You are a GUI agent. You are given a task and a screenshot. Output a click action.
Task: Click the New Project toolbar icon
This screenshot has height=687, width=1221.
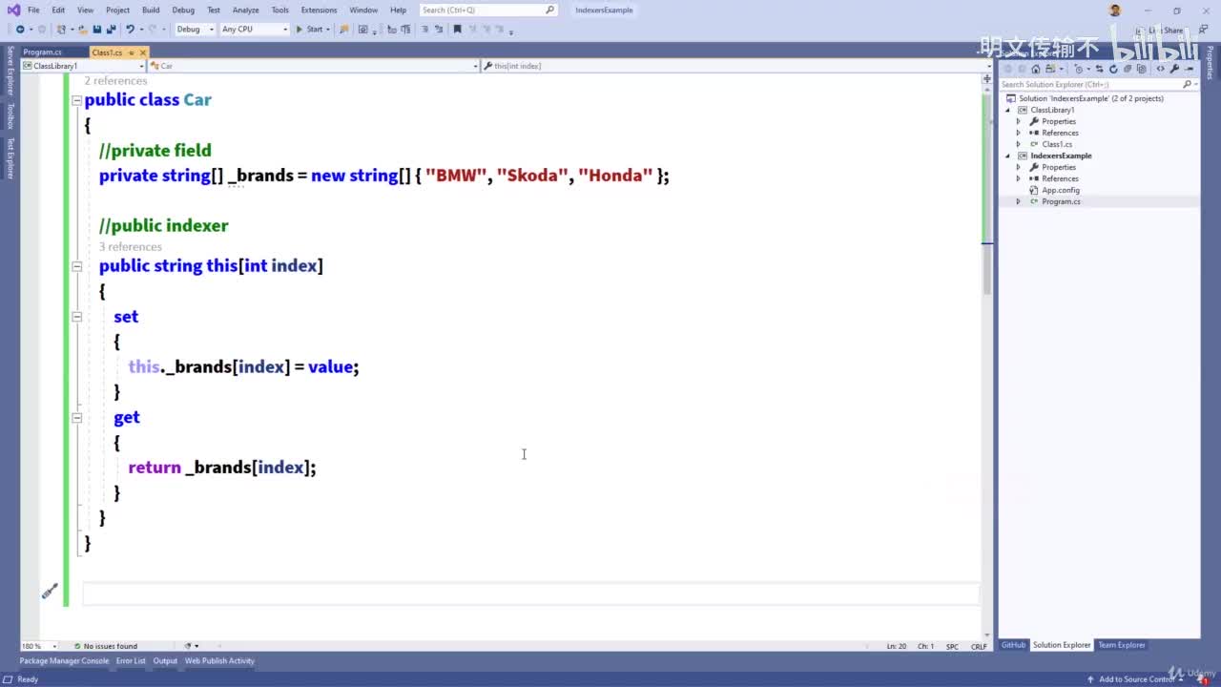[61, 30]
